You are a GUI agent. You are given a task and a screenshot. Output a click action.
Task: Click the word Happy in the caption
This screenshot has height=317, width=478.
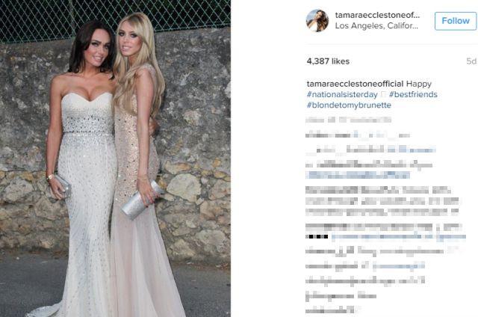click(419, 84)
